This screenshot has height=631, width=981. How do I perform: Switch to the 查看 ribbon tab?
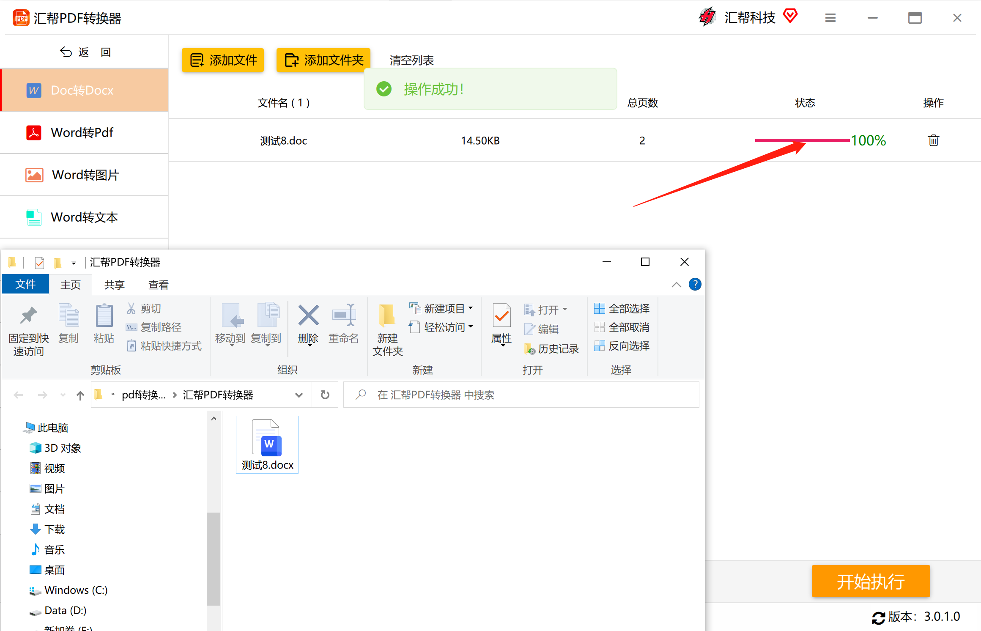[158, 285]
